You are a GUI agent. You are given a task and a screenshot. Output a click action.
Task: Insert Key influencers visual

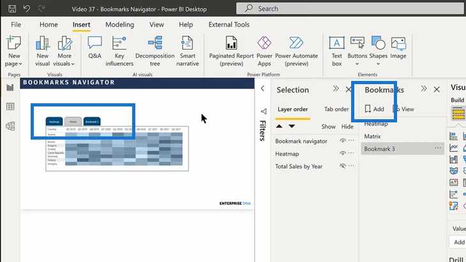click(119, 51)
